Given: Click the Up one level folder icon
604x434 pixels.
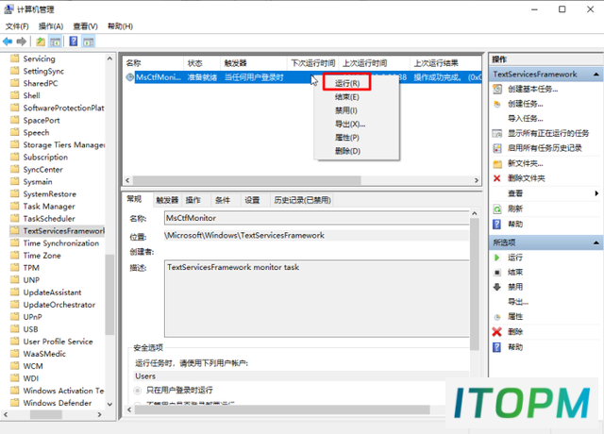Looking at the screenshot, I should (x=41, y=42).
